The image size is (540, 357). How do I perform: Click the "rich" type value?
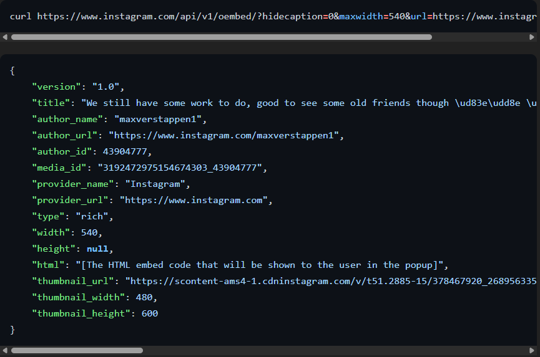pos(92,216)
